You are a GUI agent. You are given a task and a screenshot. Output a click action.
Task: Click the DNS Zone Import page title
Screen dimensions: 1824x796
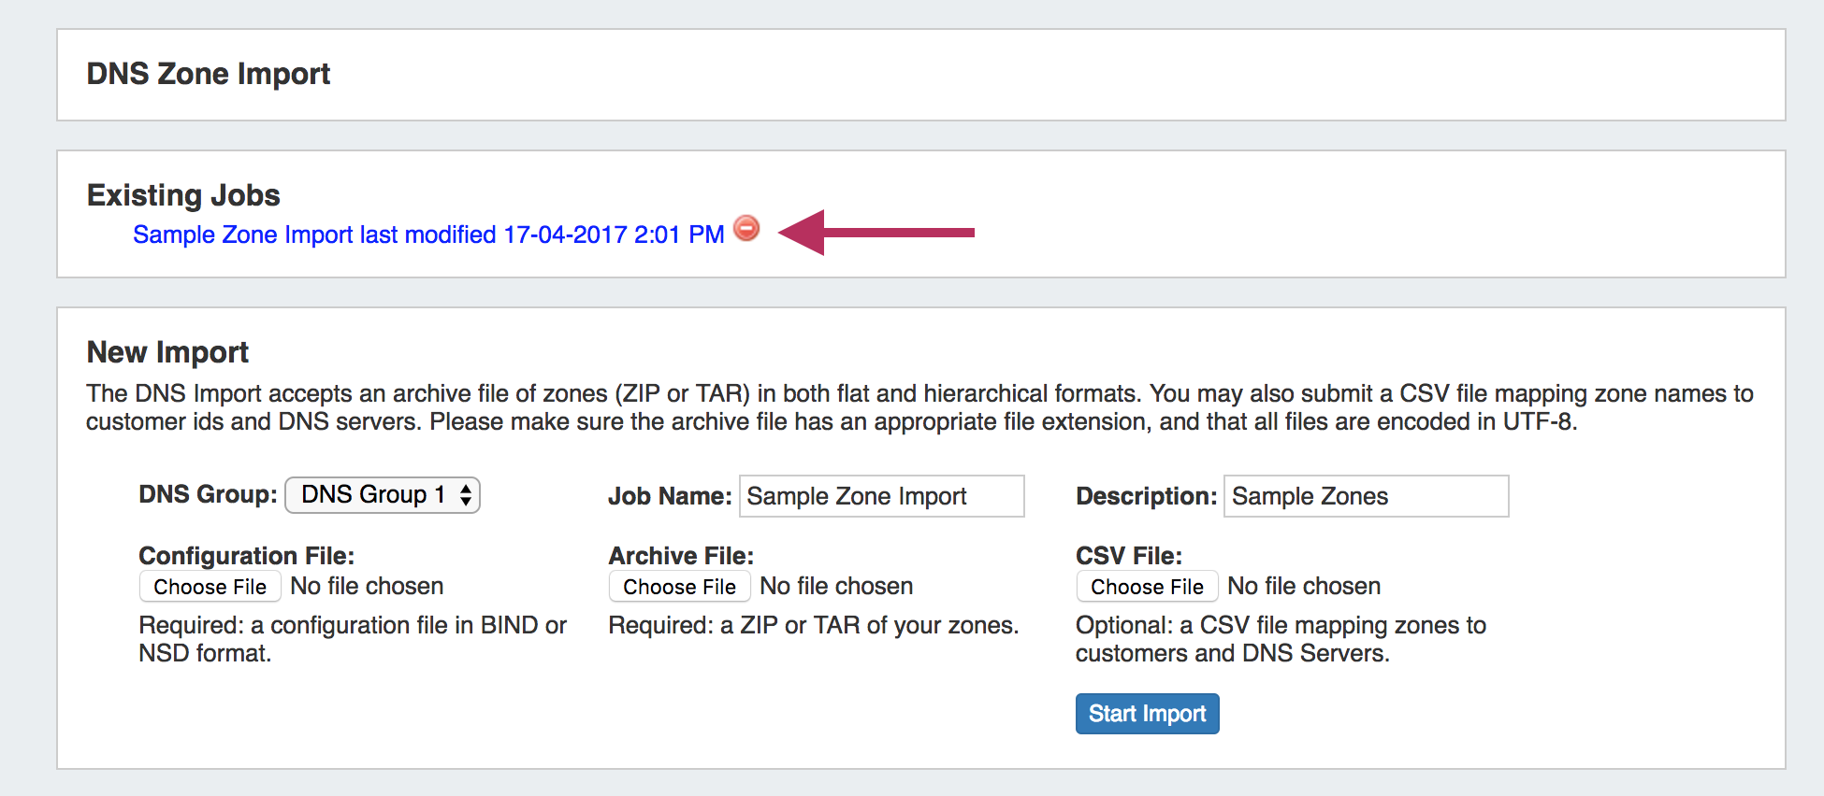coord(209,74)
